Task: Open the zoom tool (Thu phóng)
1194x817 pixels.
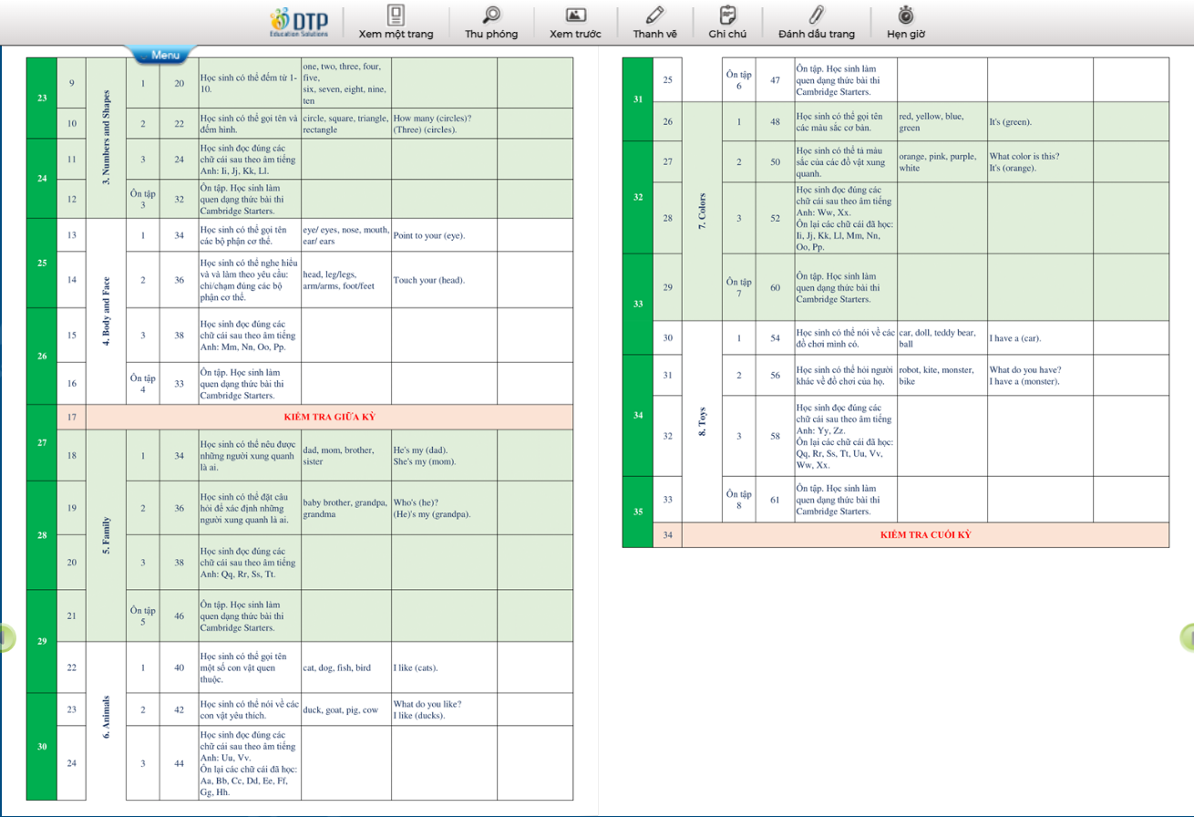Action: click(491, 22)
